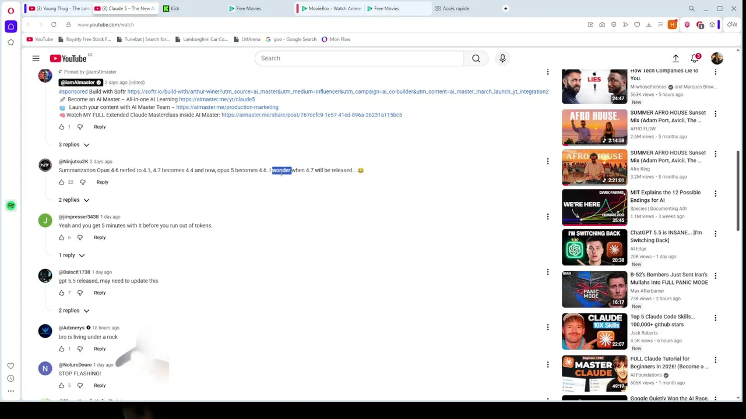Open the browser tab search magnifier

pos(692,9)
